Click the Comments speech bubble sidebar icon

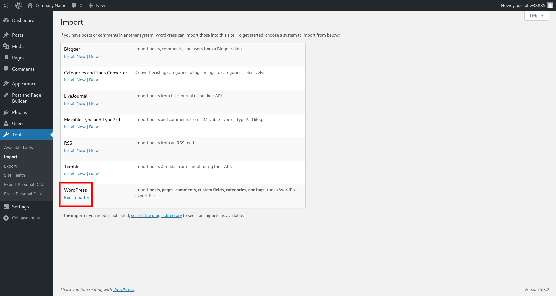coord(6,69)
